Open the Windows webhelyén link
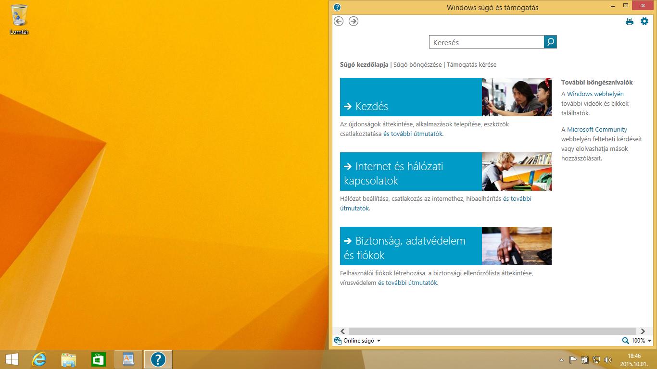The image size is (657, 369). pos(595,94)
